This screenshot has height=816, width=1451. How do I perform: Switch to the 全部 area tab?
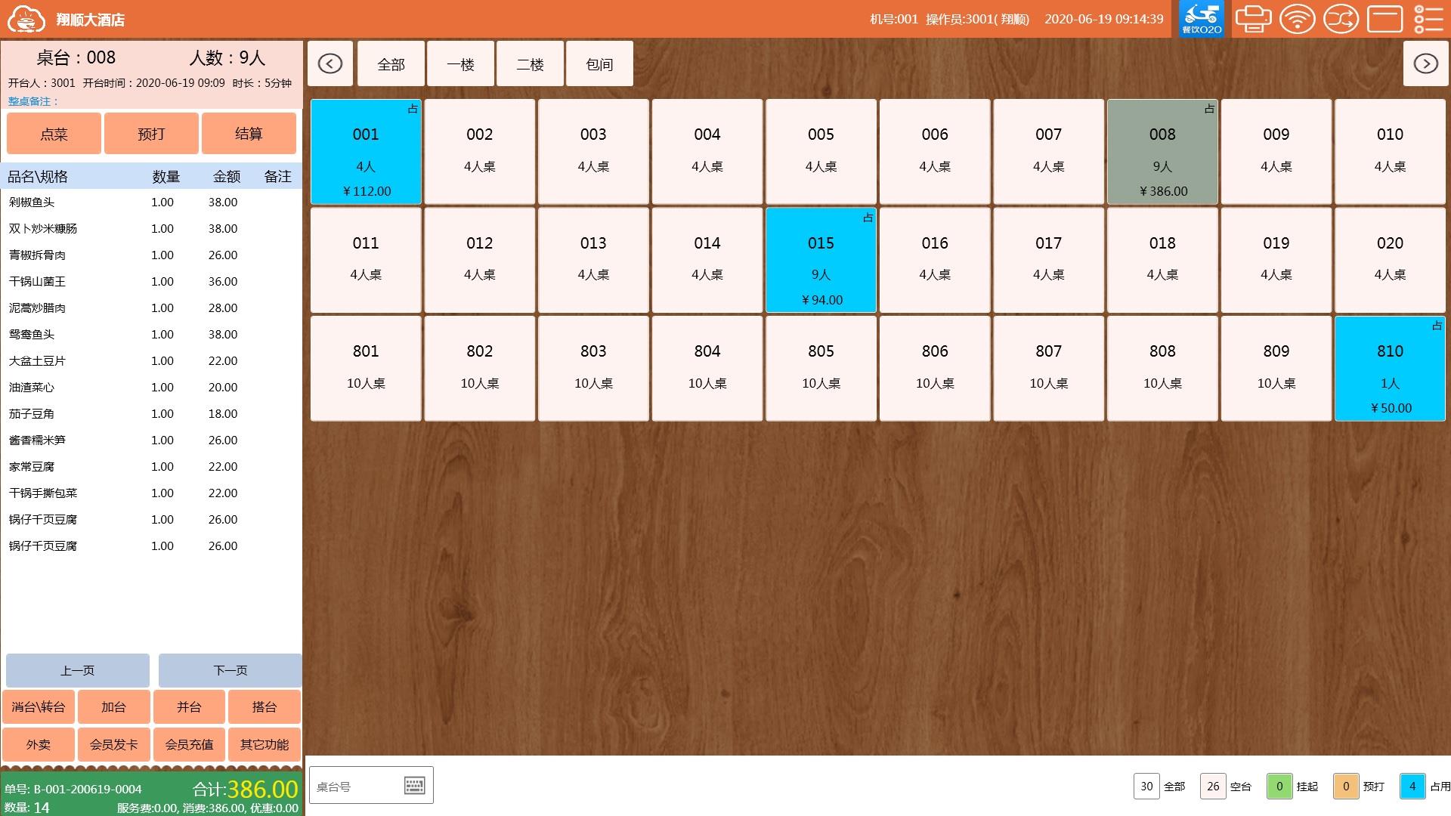tap(391, 63)
